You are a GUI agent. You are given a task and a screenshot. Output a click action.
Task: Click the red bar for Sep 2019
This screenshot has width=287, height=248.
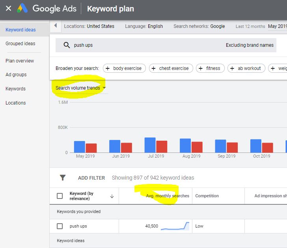click(x=232, y=147)
